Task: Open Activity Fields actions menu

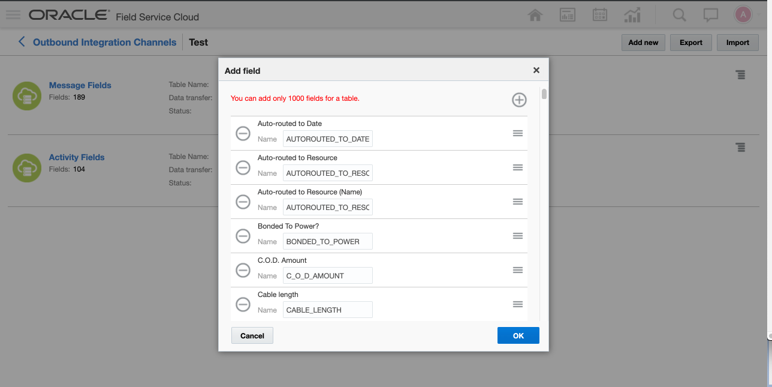Action: point(741,147)
